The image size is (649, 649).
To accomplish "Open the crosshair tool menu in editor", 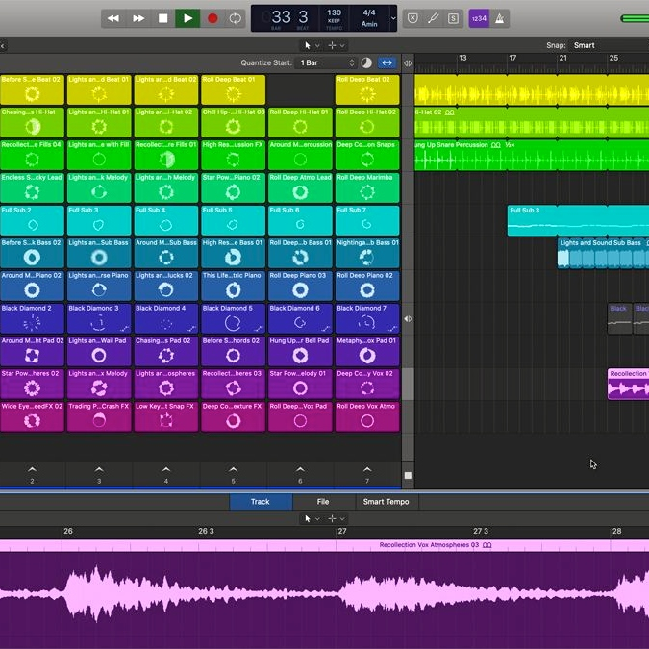I will pos(337,518).
